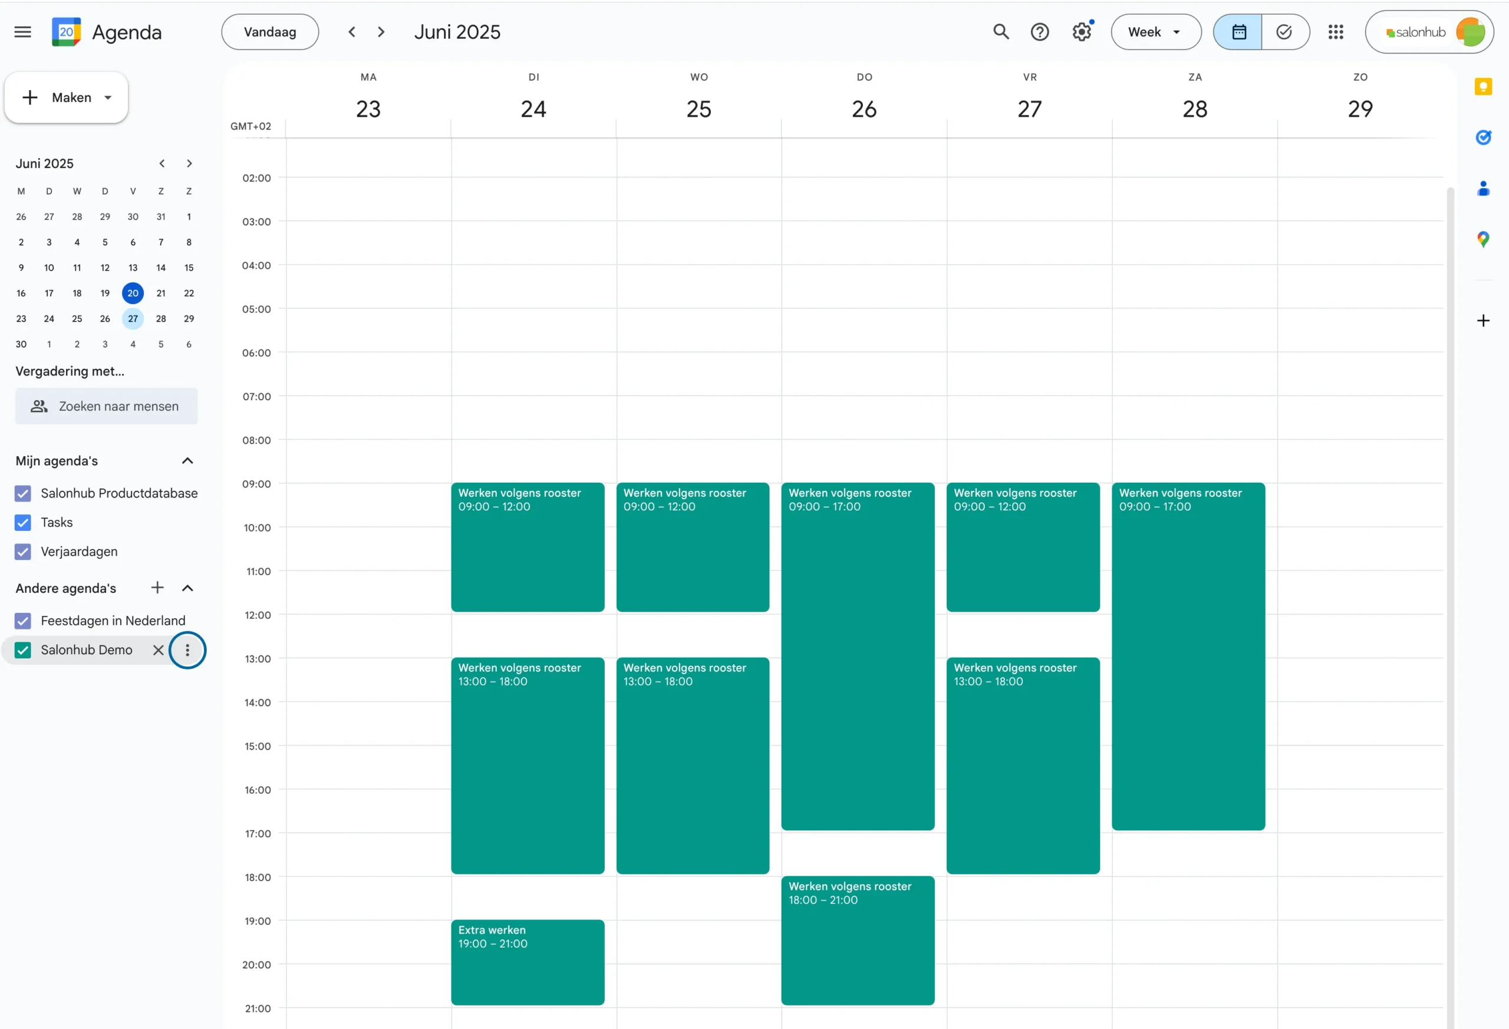Open the settings gear menu

pos(1081,32)
